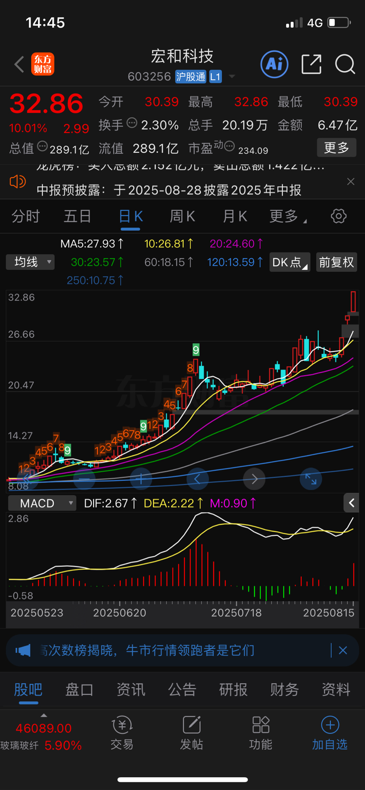The width and height of the screenshot is (365, 790).
Task: Open the 股吧 tab
Action: coord(28,689)
